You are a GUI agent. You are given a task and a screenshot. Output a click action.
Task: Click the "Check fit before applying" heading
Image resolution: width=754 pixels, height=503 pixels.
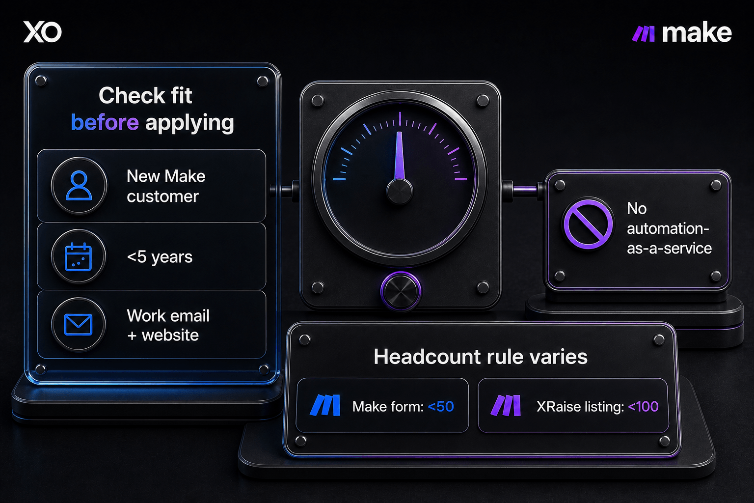point(152,109)
